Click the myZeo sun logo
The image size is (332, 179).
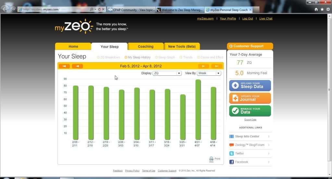point(74,26)
